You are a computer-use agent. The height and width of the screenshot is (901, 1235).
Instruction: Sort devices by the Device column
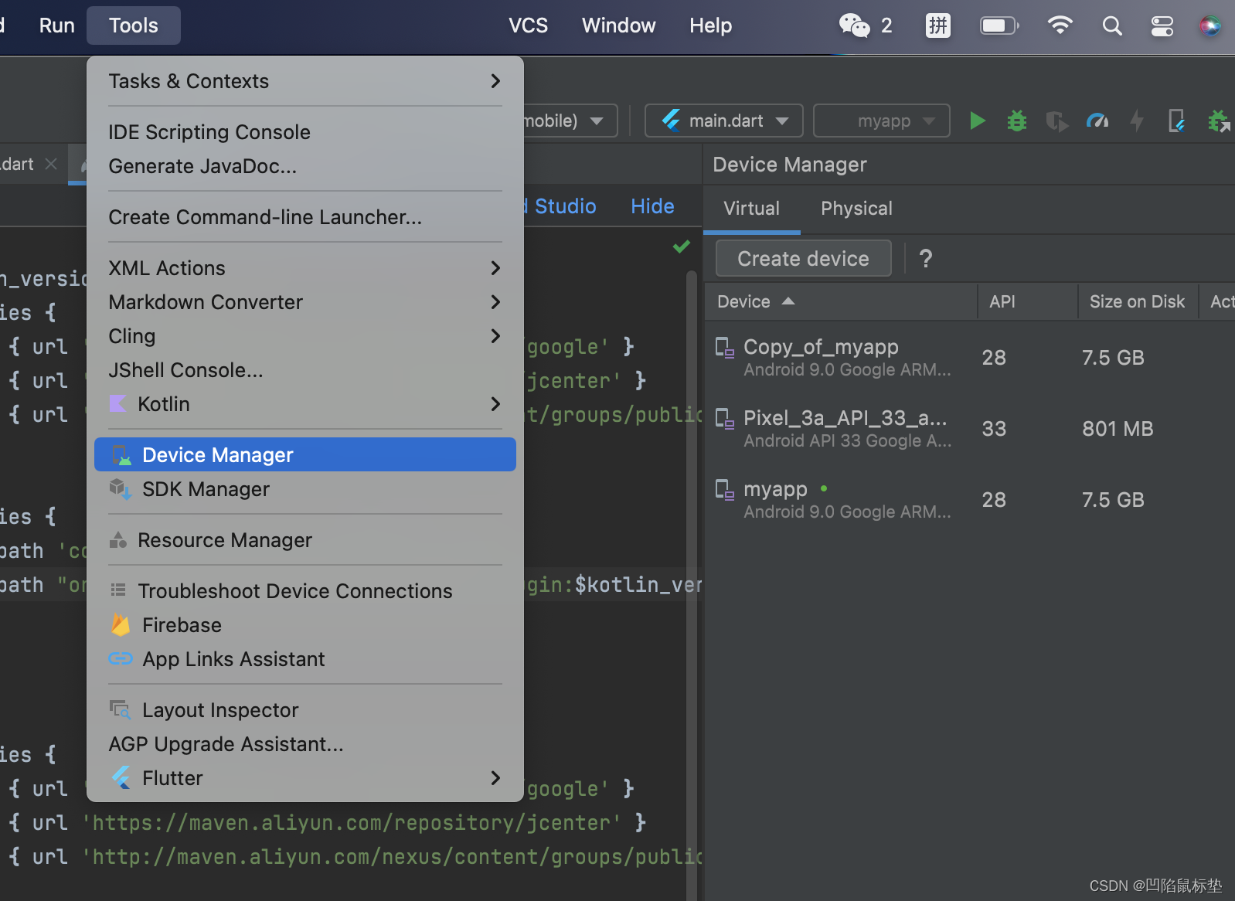841,301
